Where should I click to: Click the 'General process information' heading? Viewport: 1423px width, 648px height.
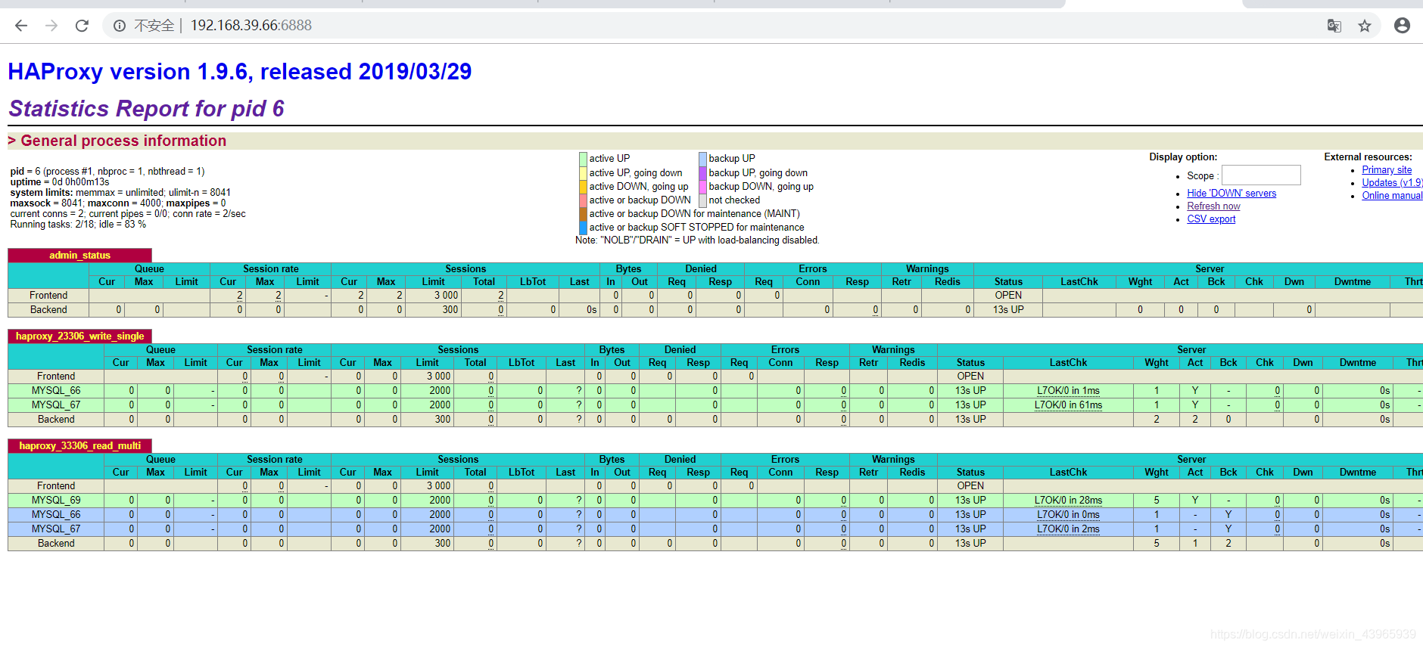pos(123,141)
